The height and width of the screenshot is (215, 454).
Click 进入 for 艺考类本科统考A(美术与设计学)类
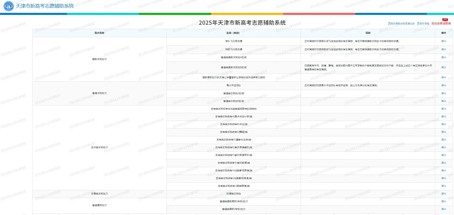(443, 117)
